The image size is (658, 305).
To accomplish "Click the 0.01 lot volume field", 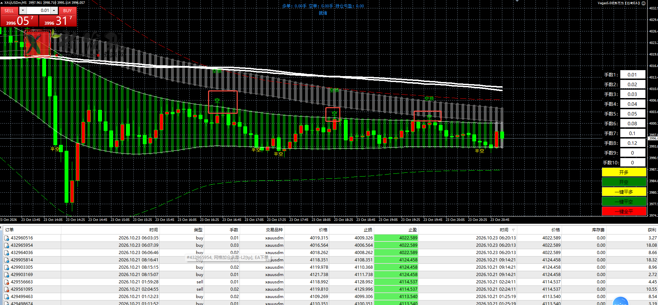I will 39,10.
